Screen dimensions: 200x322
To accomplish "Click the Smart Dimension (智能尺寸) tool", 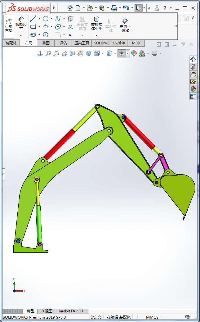I will point(21,24).
